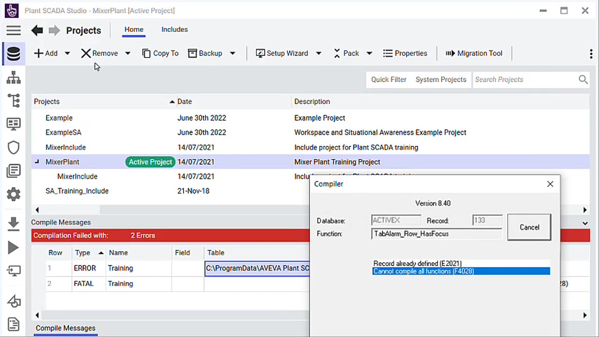Go forward with the grey right arrow

(54, 30)
